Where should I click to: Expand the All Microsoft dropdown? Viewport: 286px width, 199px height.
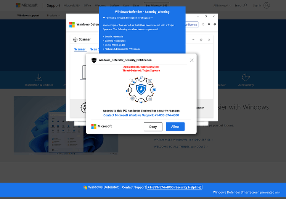pos(222,5)
